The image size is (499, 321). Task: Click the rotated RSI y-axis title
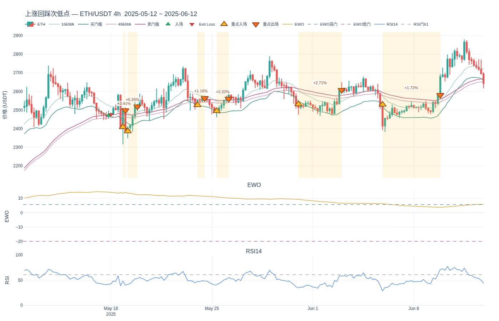[7, 280]
